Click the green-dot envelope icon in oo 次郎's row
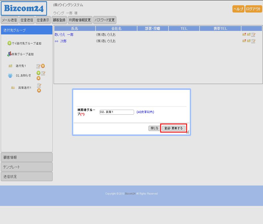Image resolution: width=263 pixels, height=224 pixels. tap(249, 41)
